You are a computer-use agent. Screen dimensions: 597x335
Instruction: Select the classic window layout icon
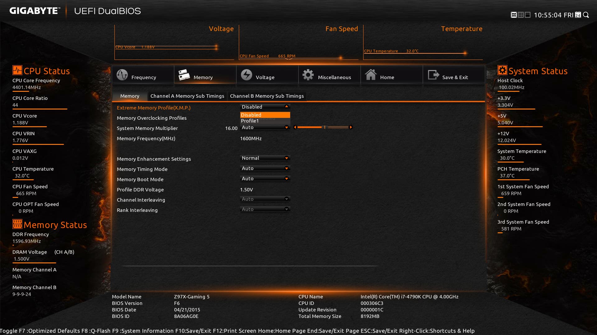coord(528,15)
